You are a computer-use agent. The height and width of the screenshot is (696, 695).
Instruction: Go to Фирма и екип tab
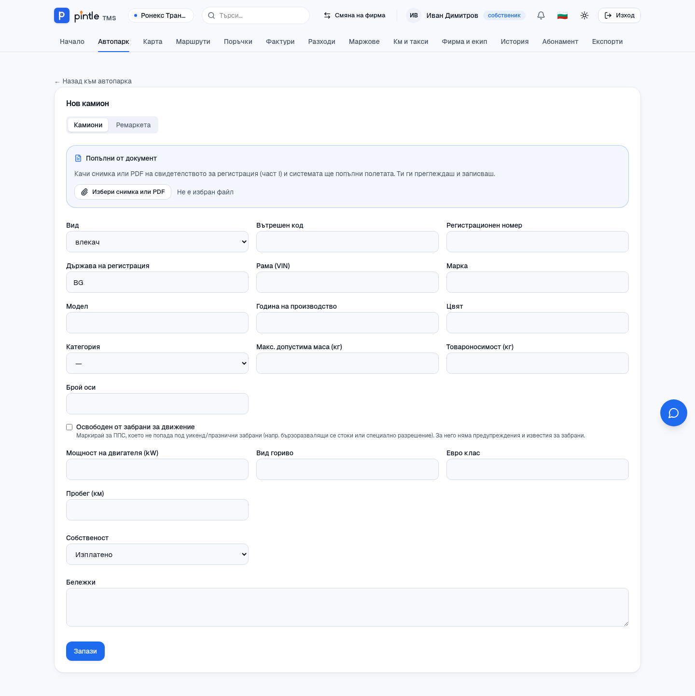464,41
